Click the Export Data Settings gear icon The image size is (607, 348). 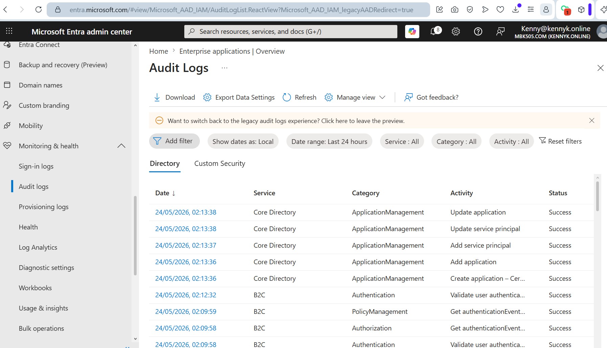click(x=207, y=97)
